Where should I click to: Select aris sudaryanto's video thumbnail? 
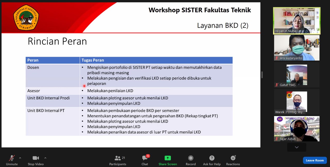pyautogui.click(x=296, y=48)
